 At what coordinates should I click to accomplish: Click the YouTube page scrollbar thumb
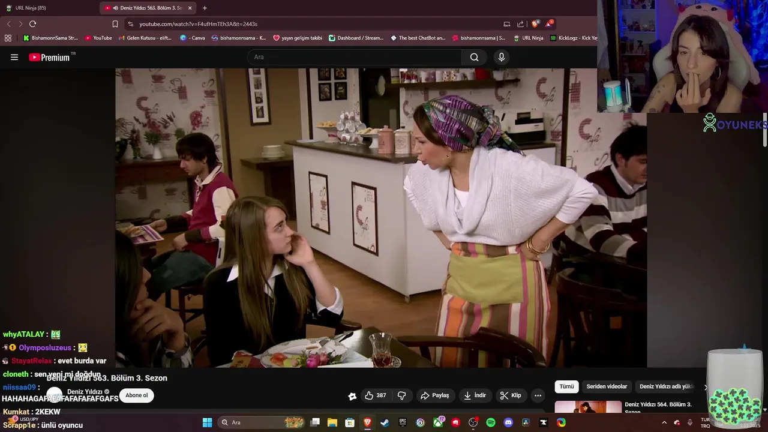(765, 129)
